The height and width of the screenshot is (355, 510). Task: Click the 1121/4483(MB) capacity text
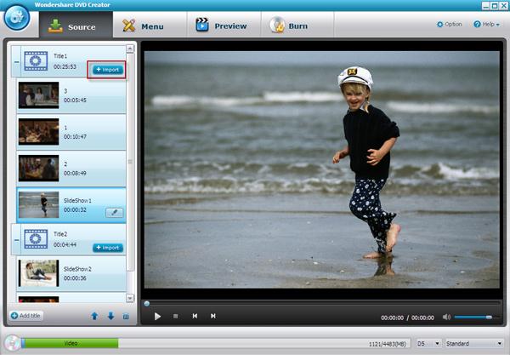[387, 344]
